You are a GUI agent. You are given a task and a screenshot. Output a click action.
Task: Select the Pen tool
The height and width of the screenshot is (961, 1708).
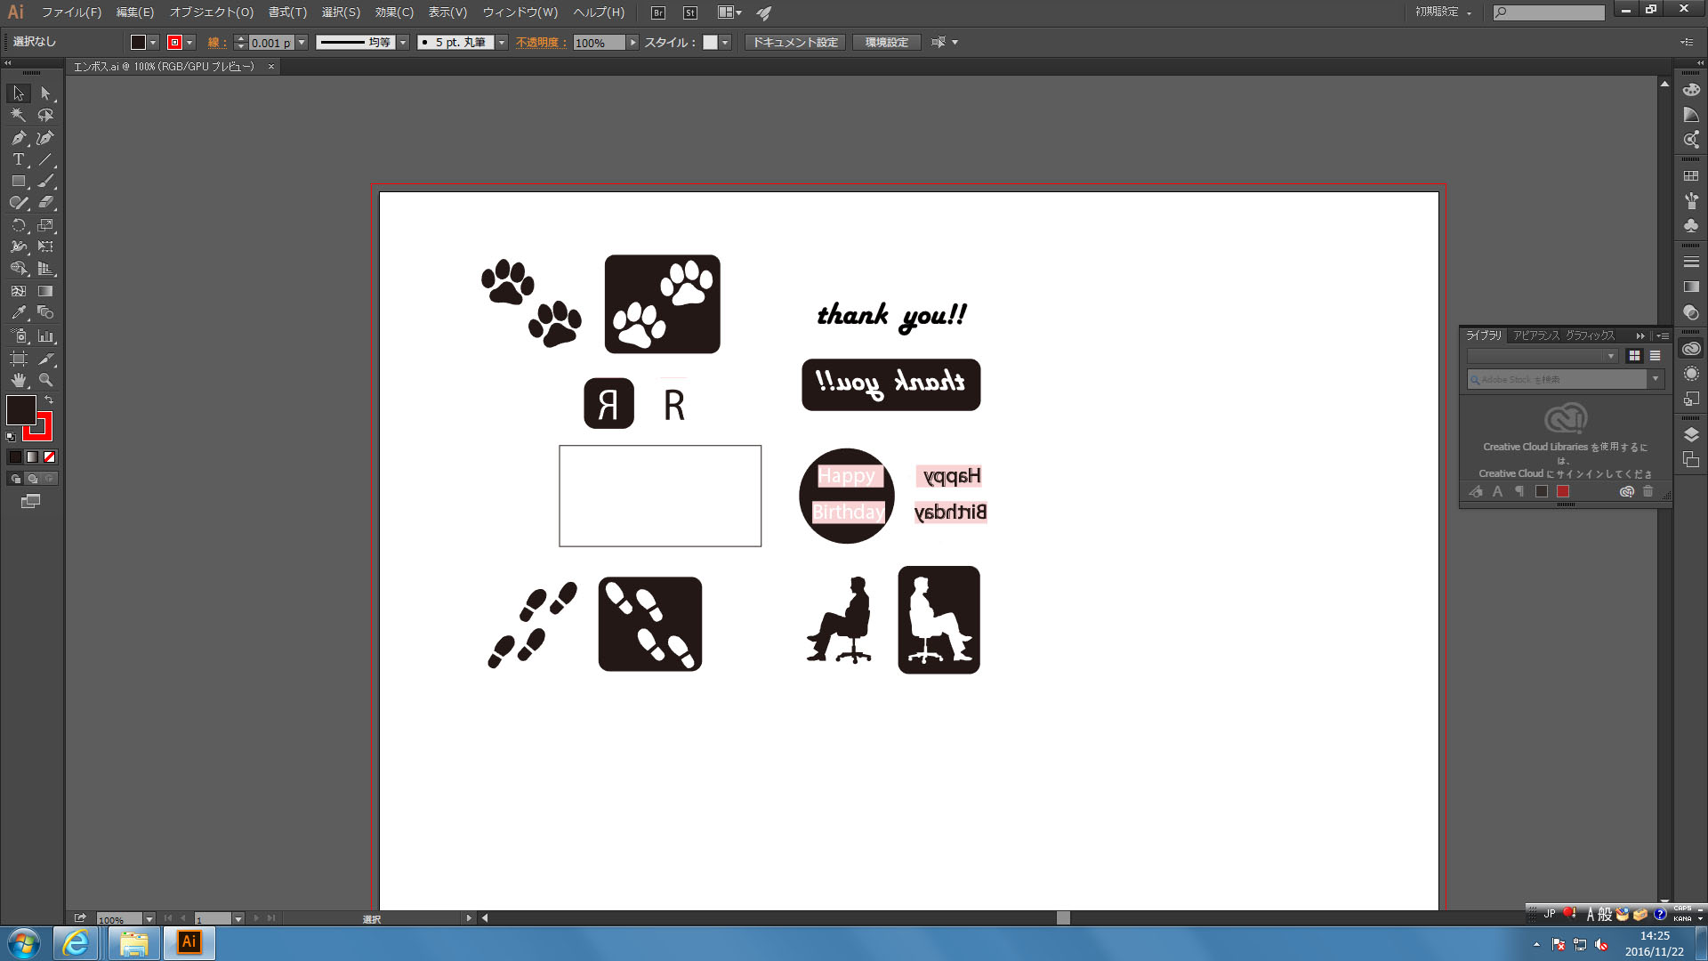(18, 138)
